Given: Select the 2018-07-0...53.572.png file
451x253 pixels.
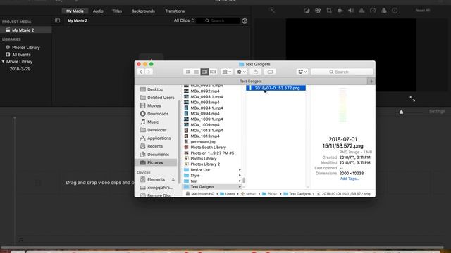Looking at the screenshot, I should (x=276, y=88).
